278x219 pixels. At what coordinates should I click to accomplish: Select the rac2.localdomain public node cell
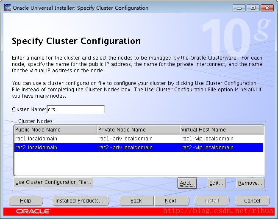click(x=56, y=148)
